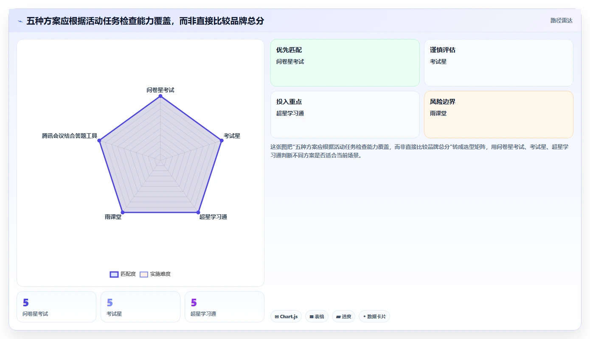Select the Chart.js tag

click(x=286, y=317)
